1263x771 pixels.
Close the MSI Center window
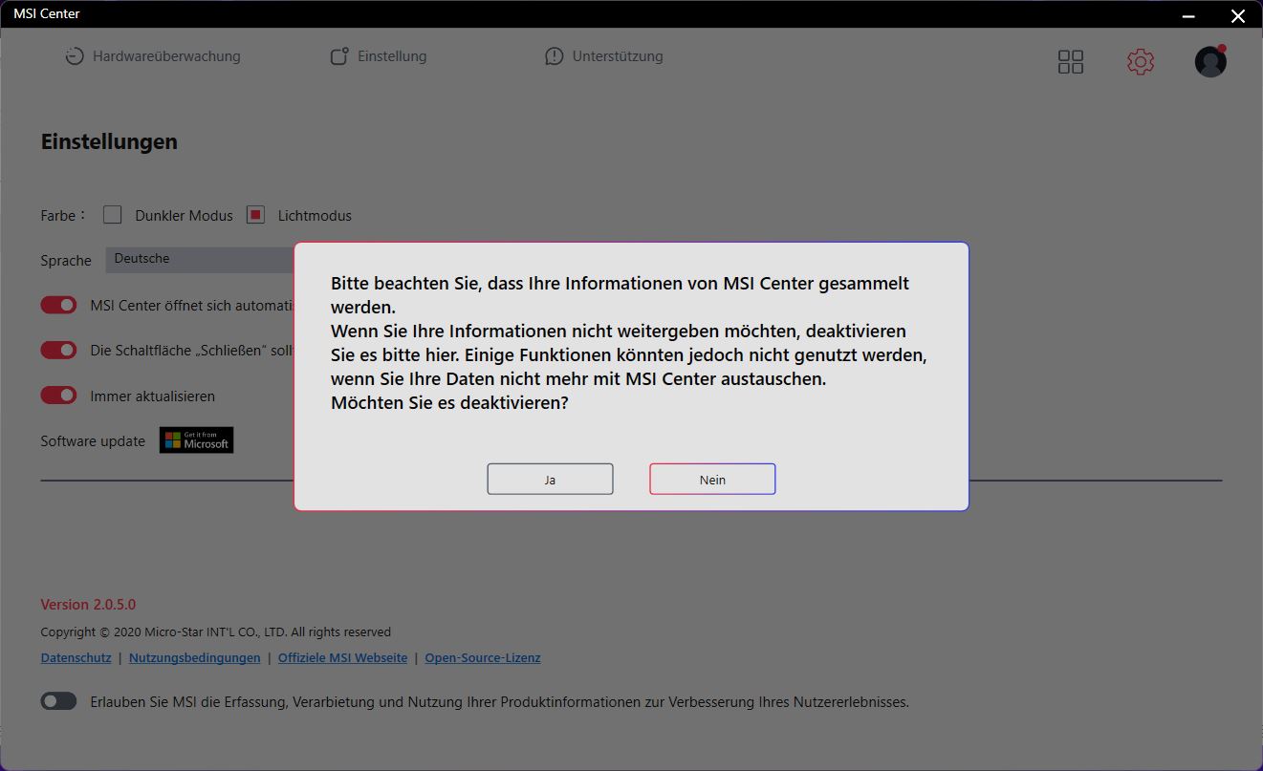tap(1237, 15)
